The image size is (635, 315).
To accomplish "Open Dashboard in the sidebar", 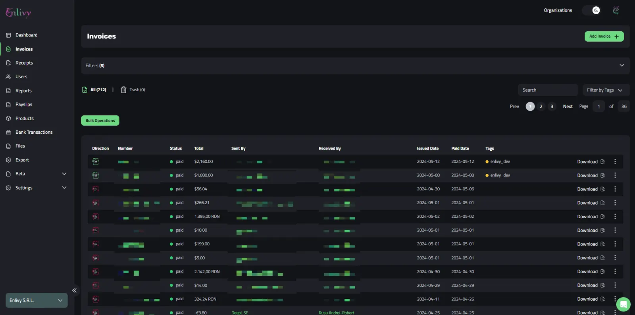I will click(26, 35).
